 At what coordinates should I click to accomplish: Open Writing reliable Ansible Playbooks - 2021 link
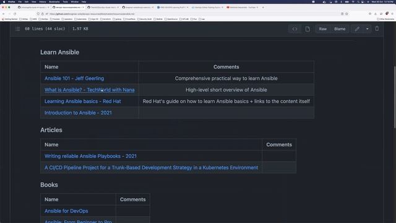pos(90,156)
